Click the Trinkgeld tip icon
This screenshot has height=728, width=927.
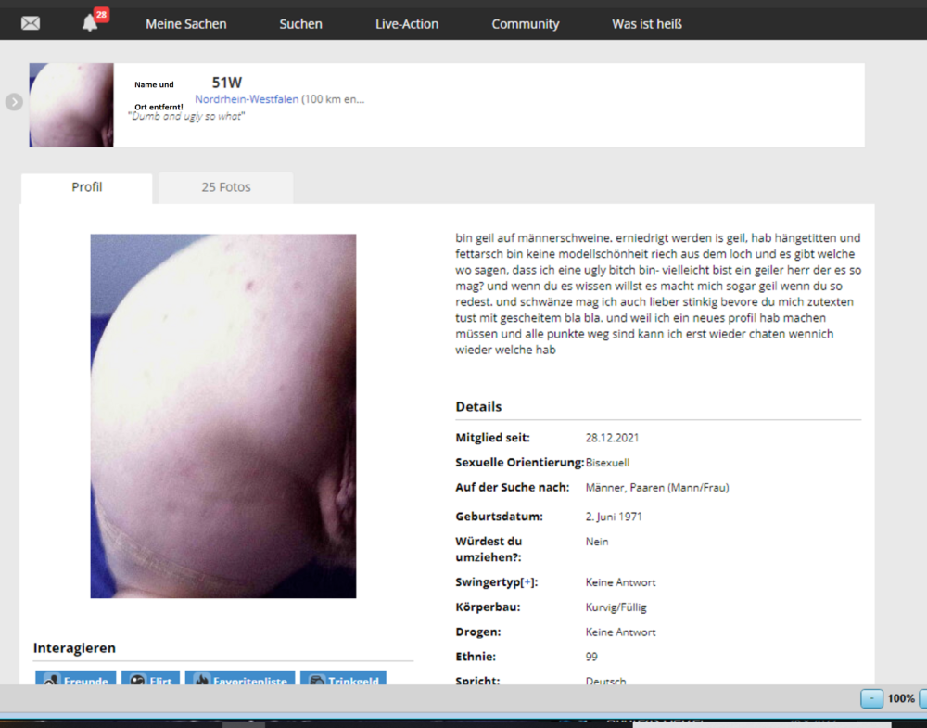(316, 680)
